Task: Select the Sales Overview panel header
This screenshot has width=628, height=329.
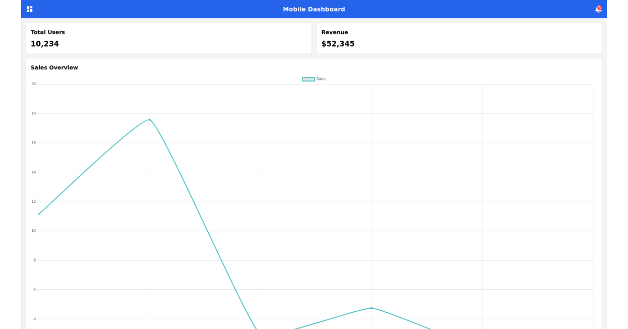Action: pyautogui.click(x=54, y=67)
